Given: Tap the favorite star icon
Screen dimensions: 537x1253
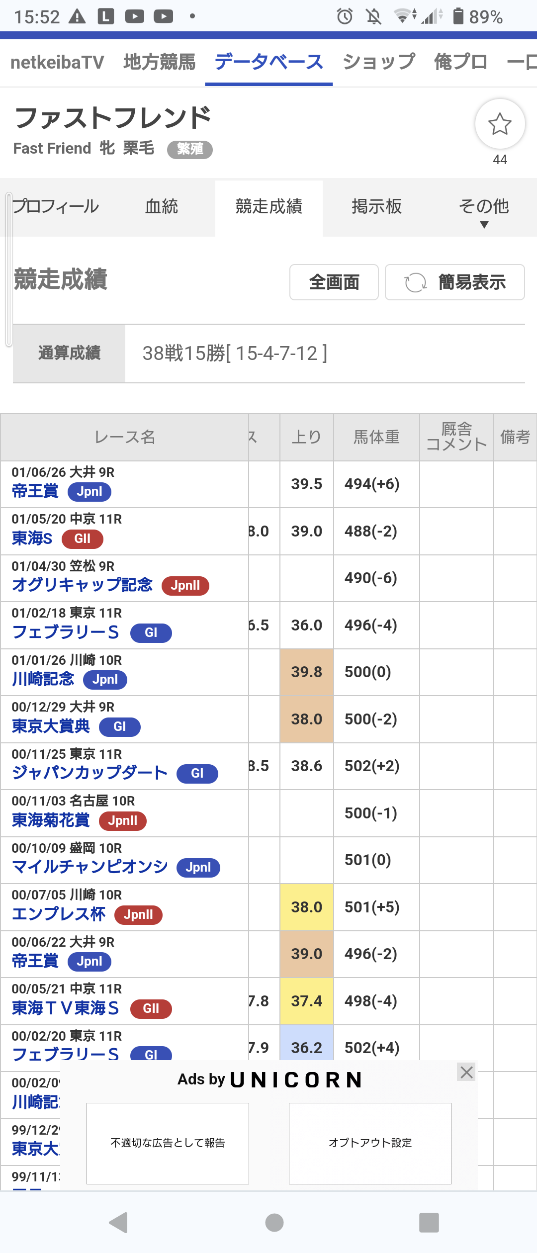Looking at the screenshot, I should tap(500, 124).
